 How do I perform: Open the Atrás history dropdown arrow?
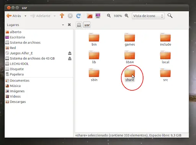25,16
